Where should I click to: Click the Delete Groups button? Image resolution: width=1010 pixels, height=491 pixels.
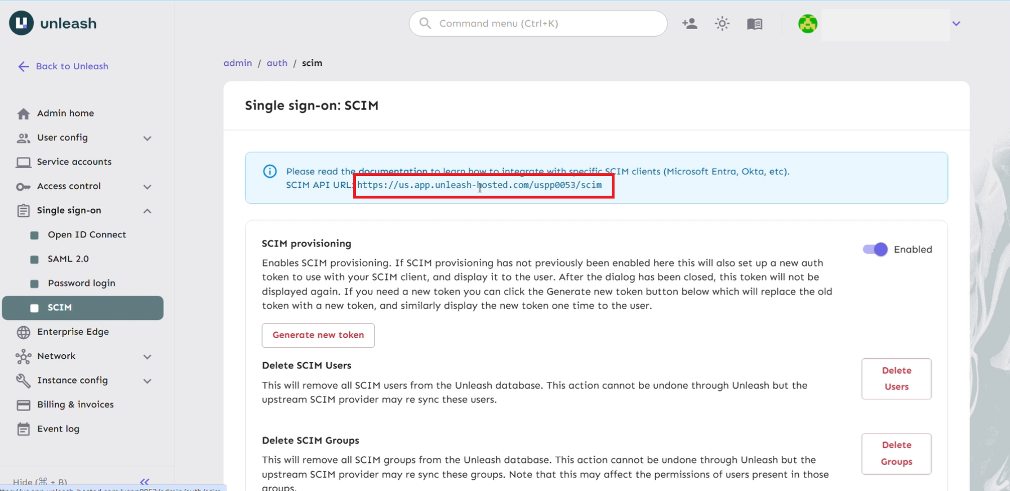pos(896,453)
